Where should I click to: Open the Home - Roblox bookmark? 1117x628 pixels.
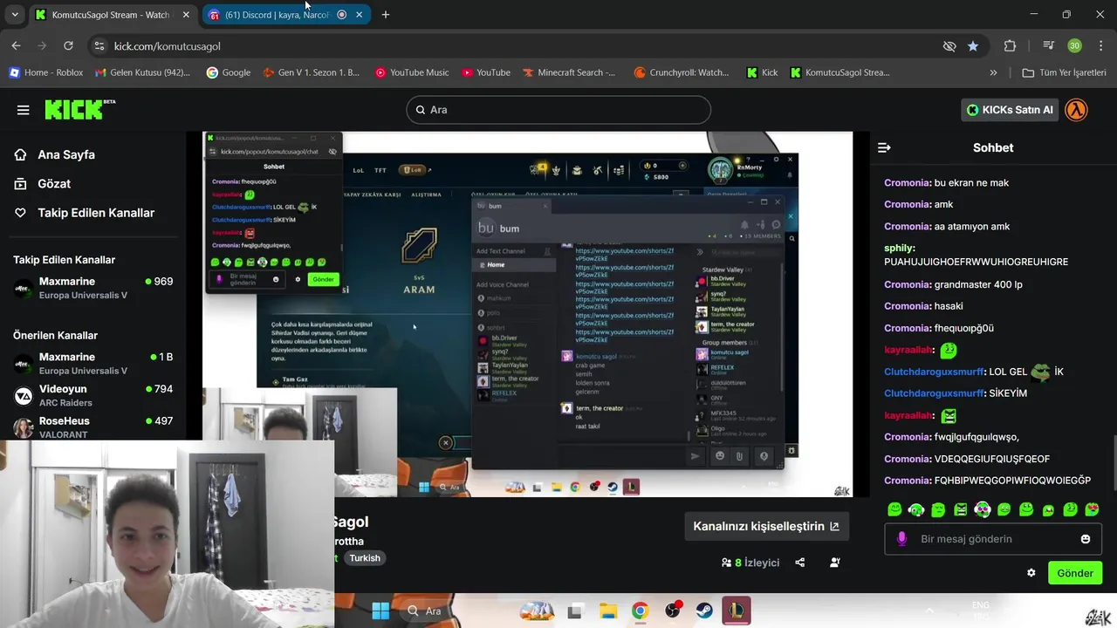(46, 72)
